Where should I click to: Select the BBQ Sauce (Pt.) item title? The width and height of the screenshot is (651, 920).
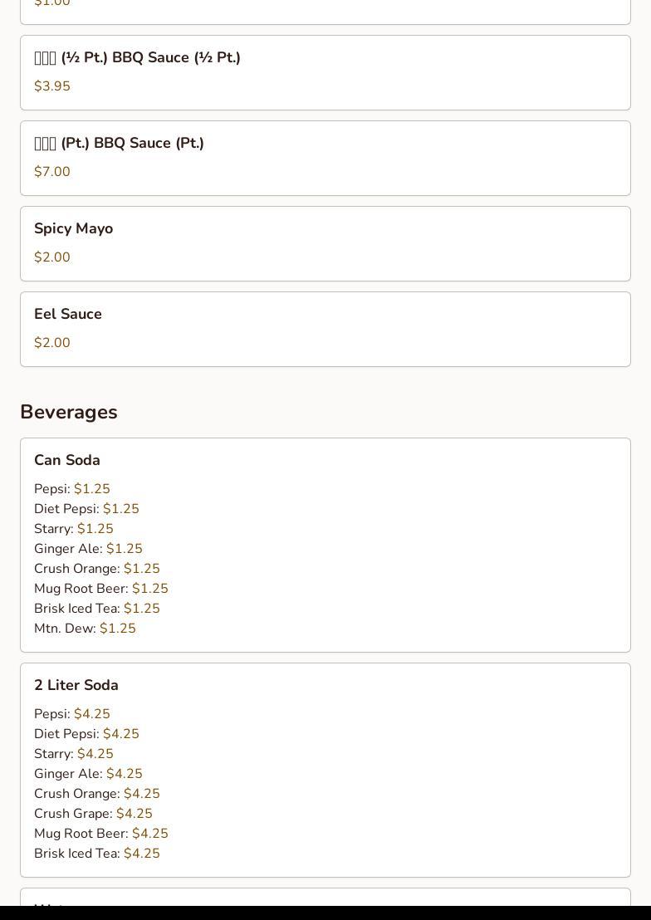coord(119,143)
